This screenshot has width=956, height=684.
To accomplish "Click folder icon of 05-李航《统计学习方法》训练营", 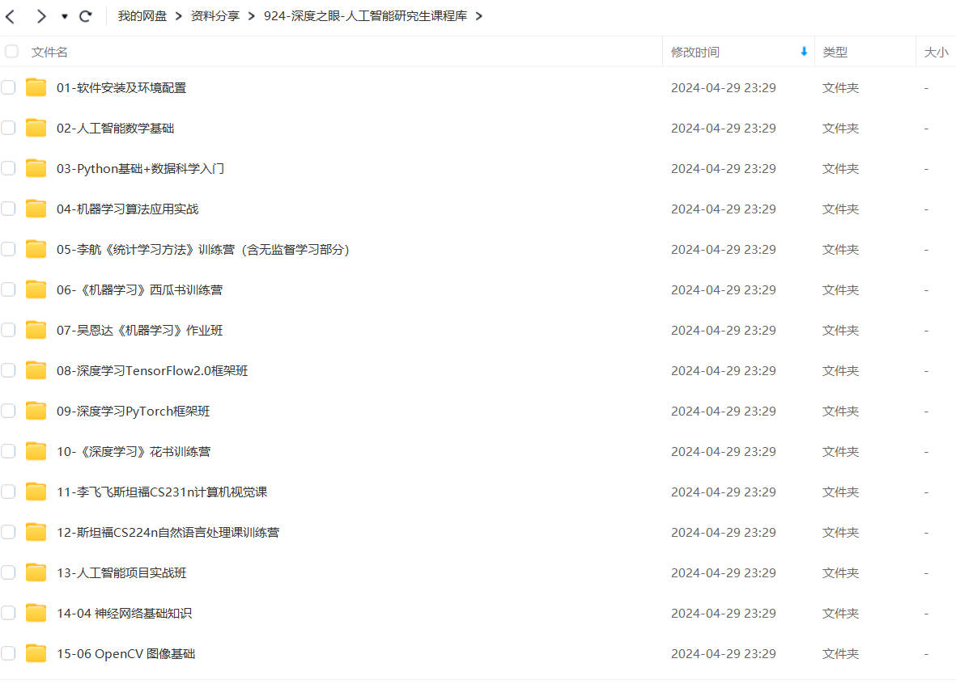I will [x=36, y=249].
